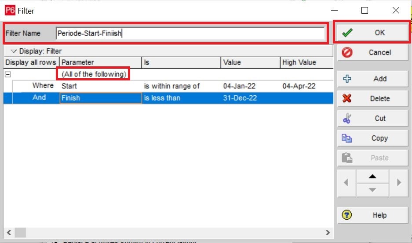The image size is (412, 243).
Task: Move selected row down with arrow
Action: (372, 190)
